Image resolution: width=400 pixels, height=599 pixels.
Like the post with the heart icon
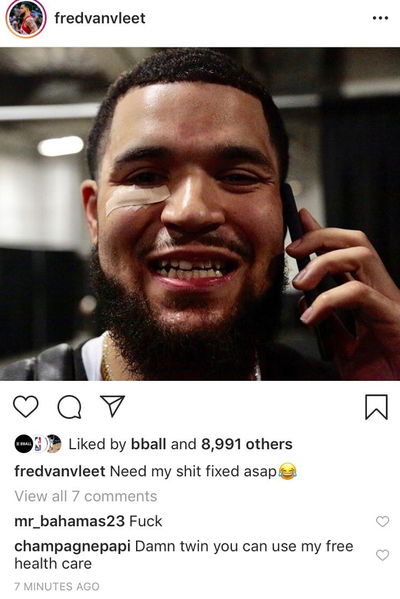coord(26,407)
